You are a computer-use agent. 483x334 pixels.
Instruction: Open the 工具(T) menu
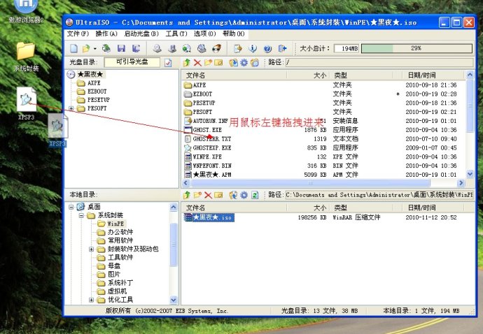click(x=176, y=34)
